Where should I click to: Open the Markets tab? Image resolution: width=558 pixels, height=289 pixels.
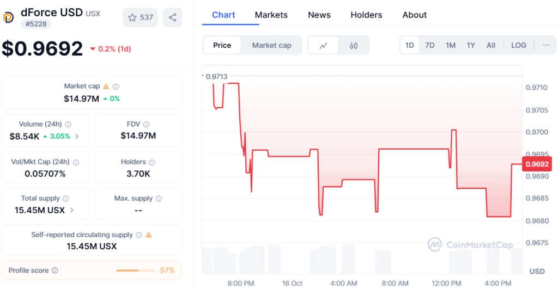(271, 15)
